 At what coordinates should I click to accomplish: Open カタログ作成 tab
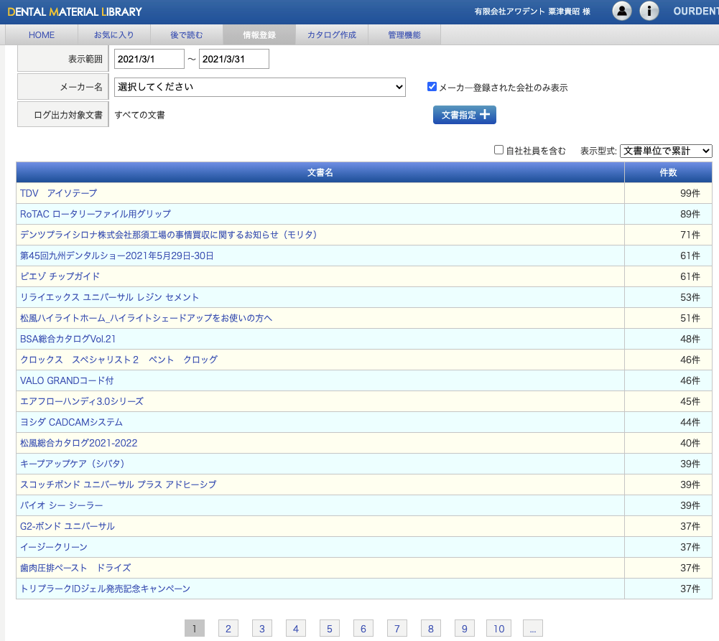[x=332, y=35]
